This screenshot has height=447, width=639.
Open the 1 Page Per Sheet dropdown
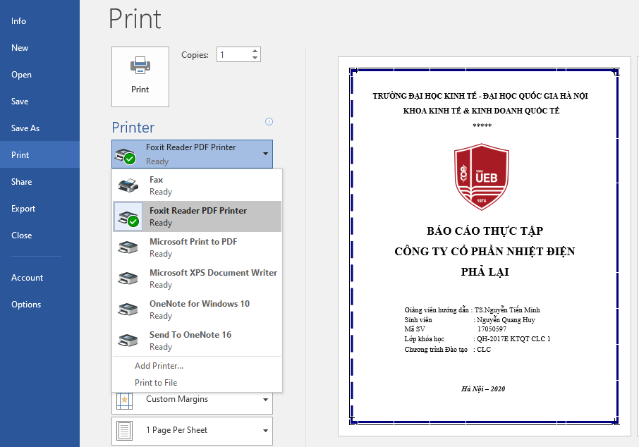(192, 431)
